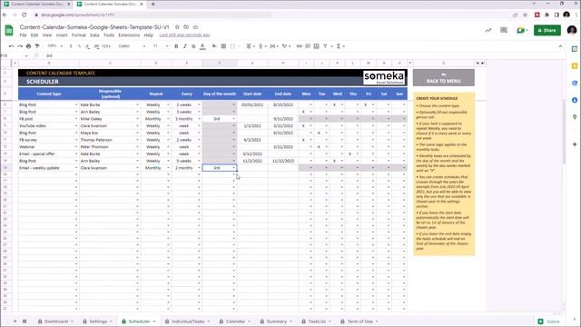Image resolution: width=581 pixels, height=327 pixels.
Task: Toggle bold formatting
Action: pos(176,46)
